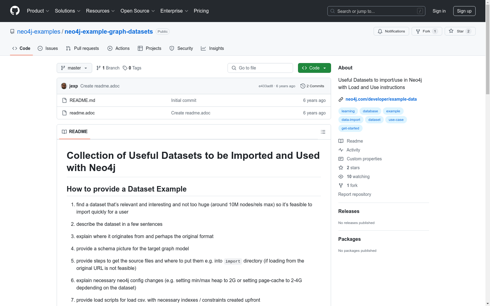The width and height of the screenshot is (490, 306).
Task: Open neo4j.com/developer/example-data link
Action: (x=381, y=99)
